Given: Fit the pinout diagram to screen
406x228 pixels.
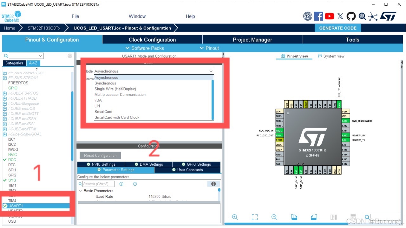Looking at the screenshot, I should pos(254,217).
